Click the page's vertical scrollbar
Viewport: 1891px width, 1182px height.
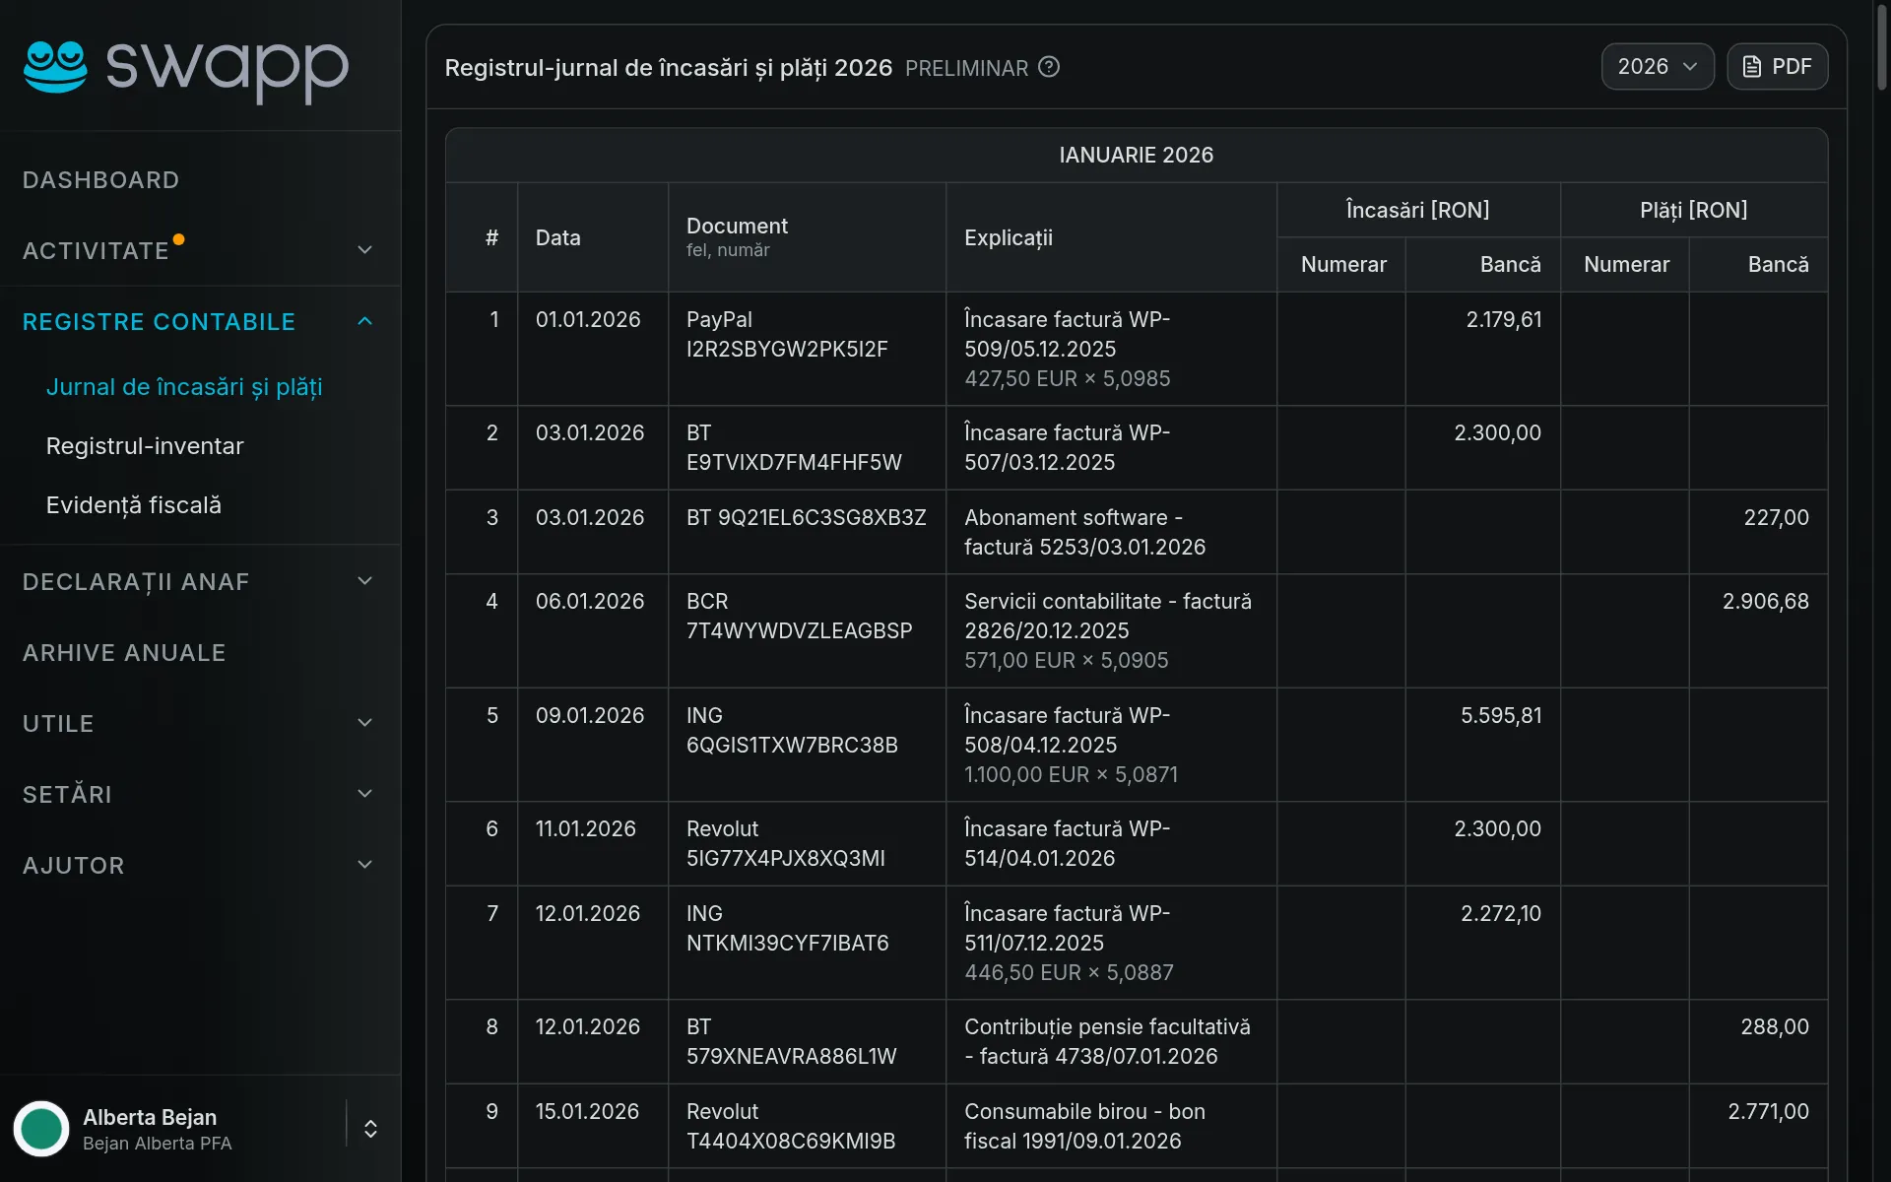coord(1882,49)
